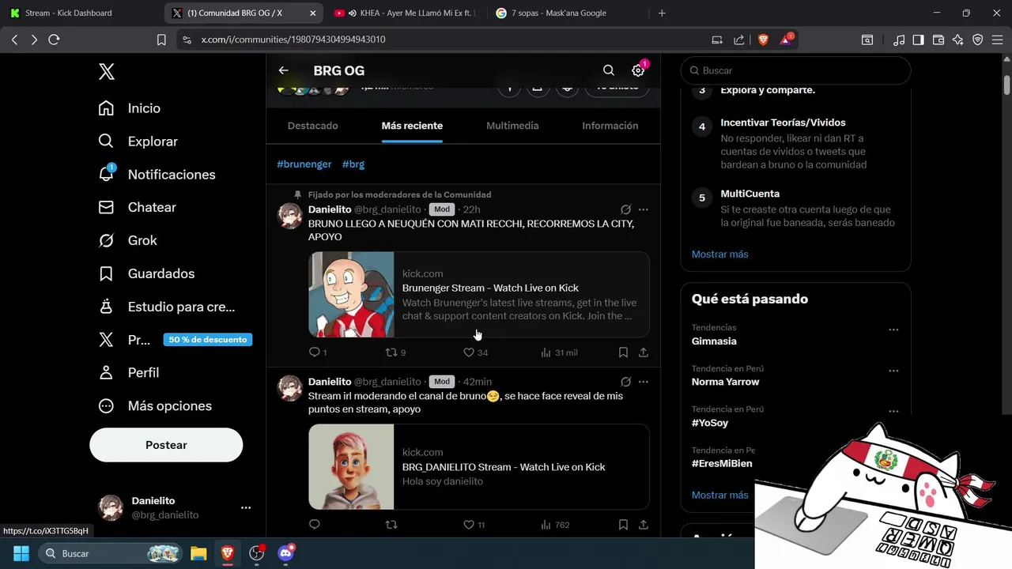The width and height of the screenshot is (1012, 569).
Task: Open Brave Shields lion icon
Action: point(763,40)
